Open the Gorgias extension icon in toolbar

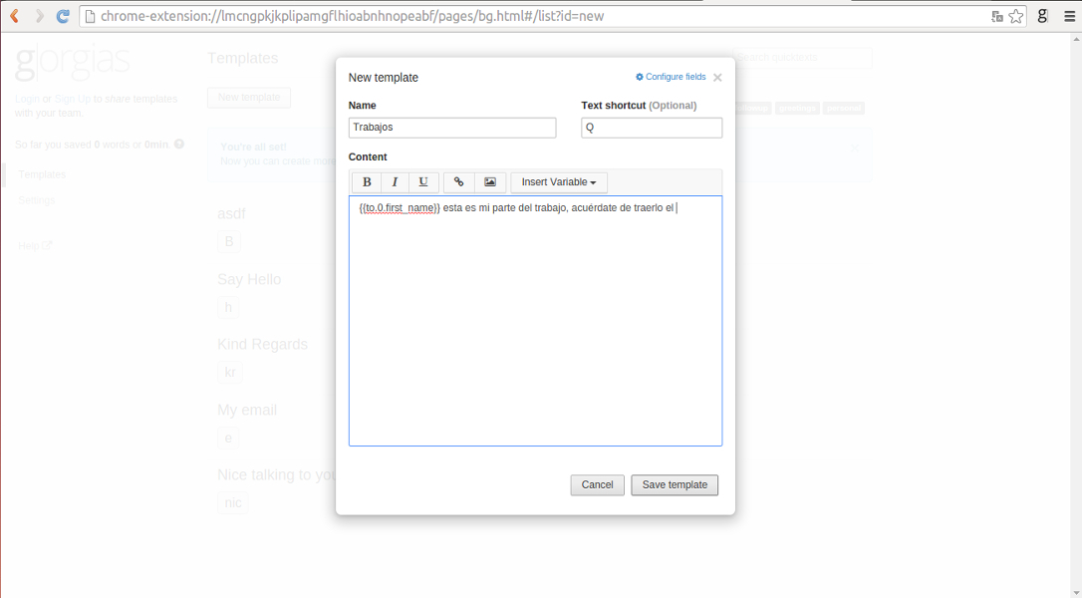click(x=1042, y=16)
